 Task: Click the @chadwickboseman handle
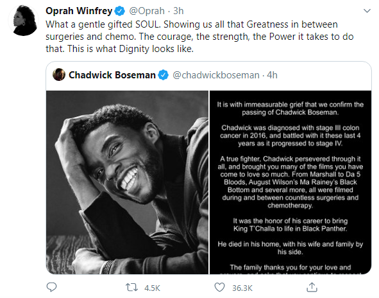pos(216,75)
